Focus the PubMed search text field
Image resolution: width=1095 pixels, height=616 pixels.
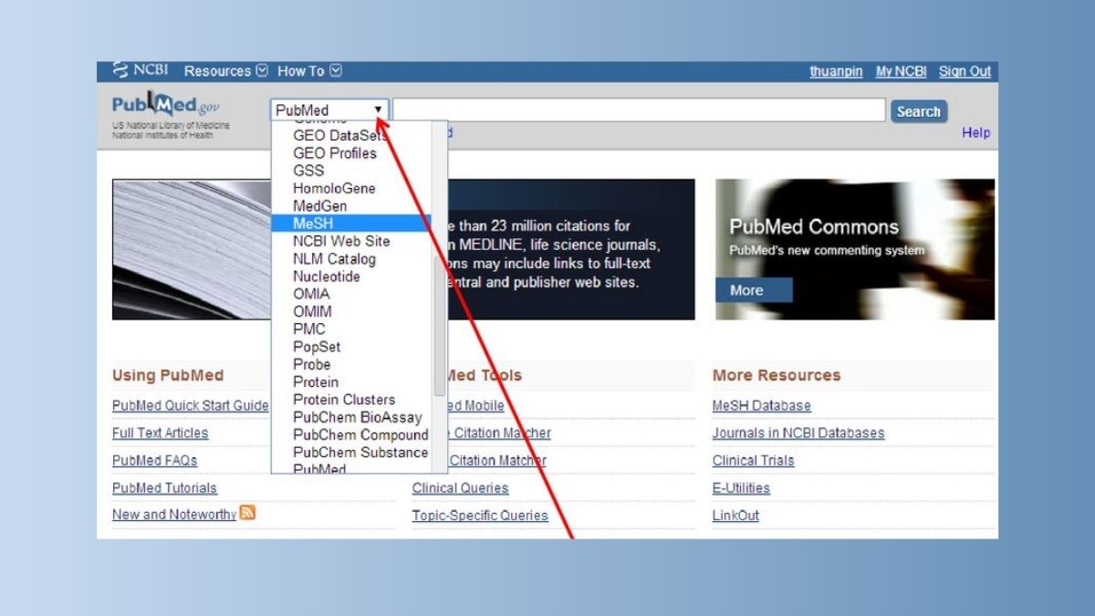click(639, 110)
